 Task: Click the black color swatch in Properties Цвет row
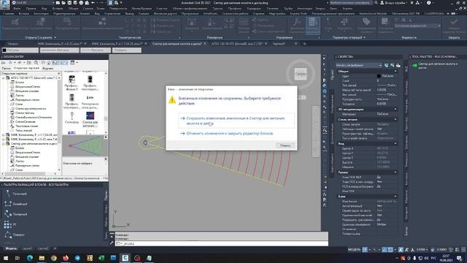[x=379, y=76]
